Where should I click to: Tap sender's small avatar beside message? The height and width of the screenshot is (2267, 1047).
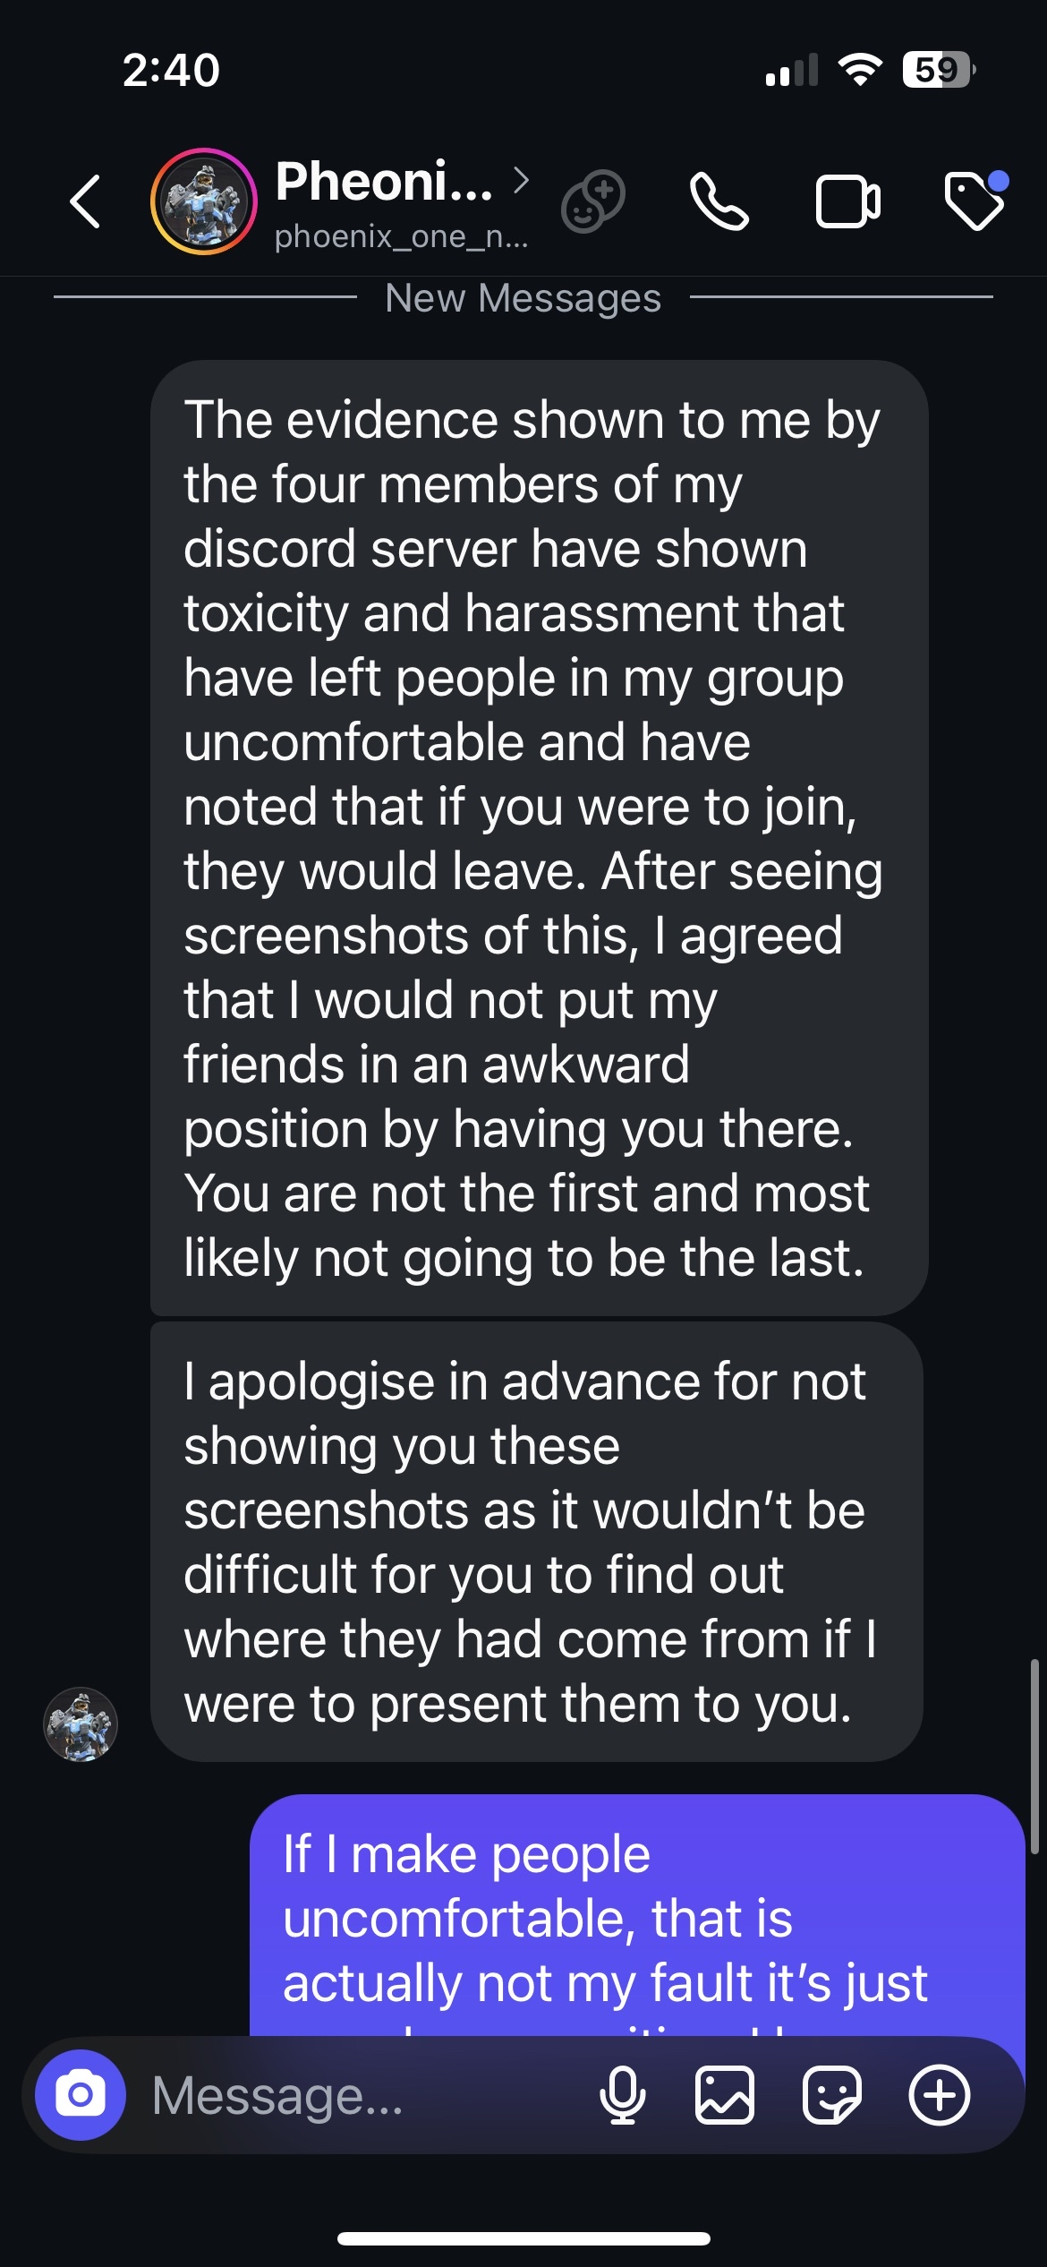coord(81,1724)
